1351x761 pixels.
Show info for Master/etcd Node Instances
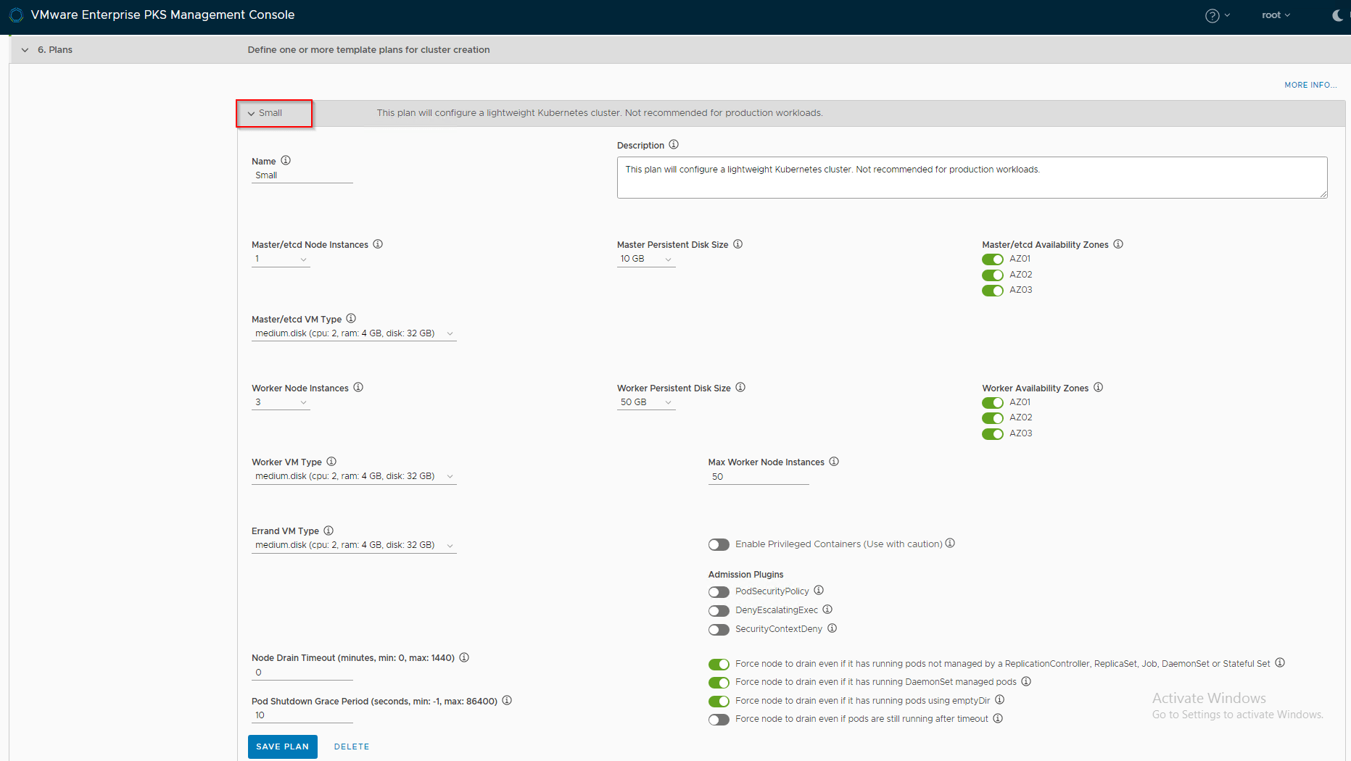[x=378, y=244]
